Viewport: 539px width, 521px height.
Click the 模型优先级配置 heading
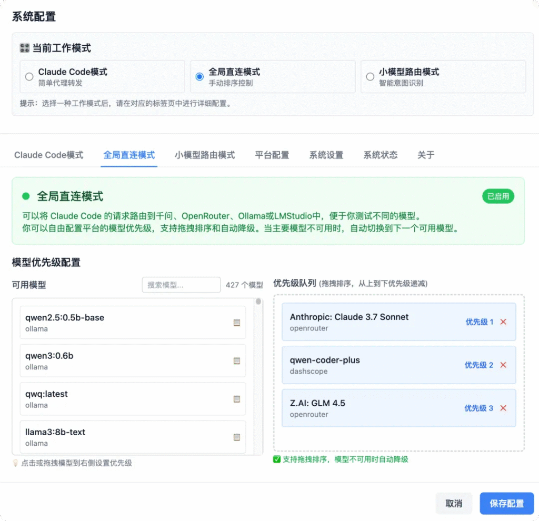[x=46, y=263]
